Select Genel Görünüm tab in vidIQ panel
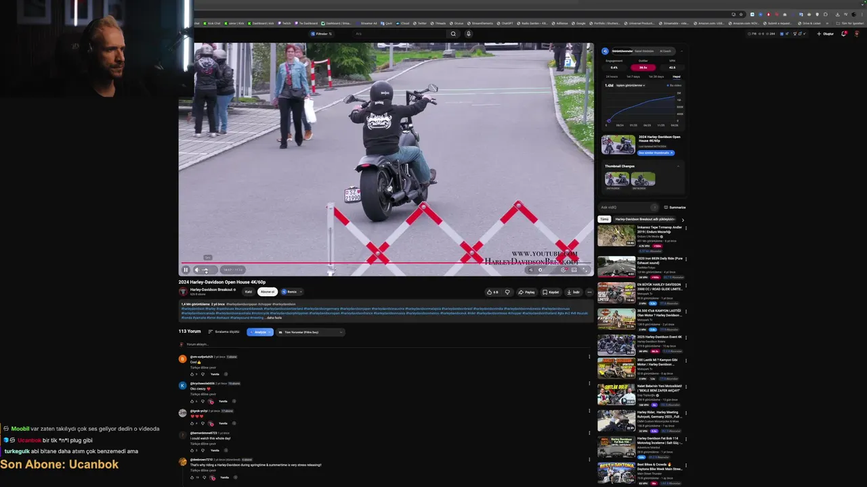This screenshot has height=487, width=867. (644, 51)
